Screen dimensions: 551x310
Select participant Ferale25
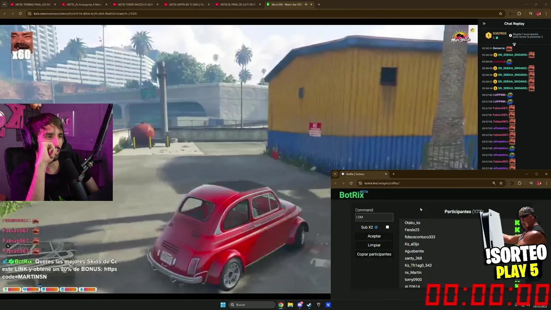tap(412, 230)
